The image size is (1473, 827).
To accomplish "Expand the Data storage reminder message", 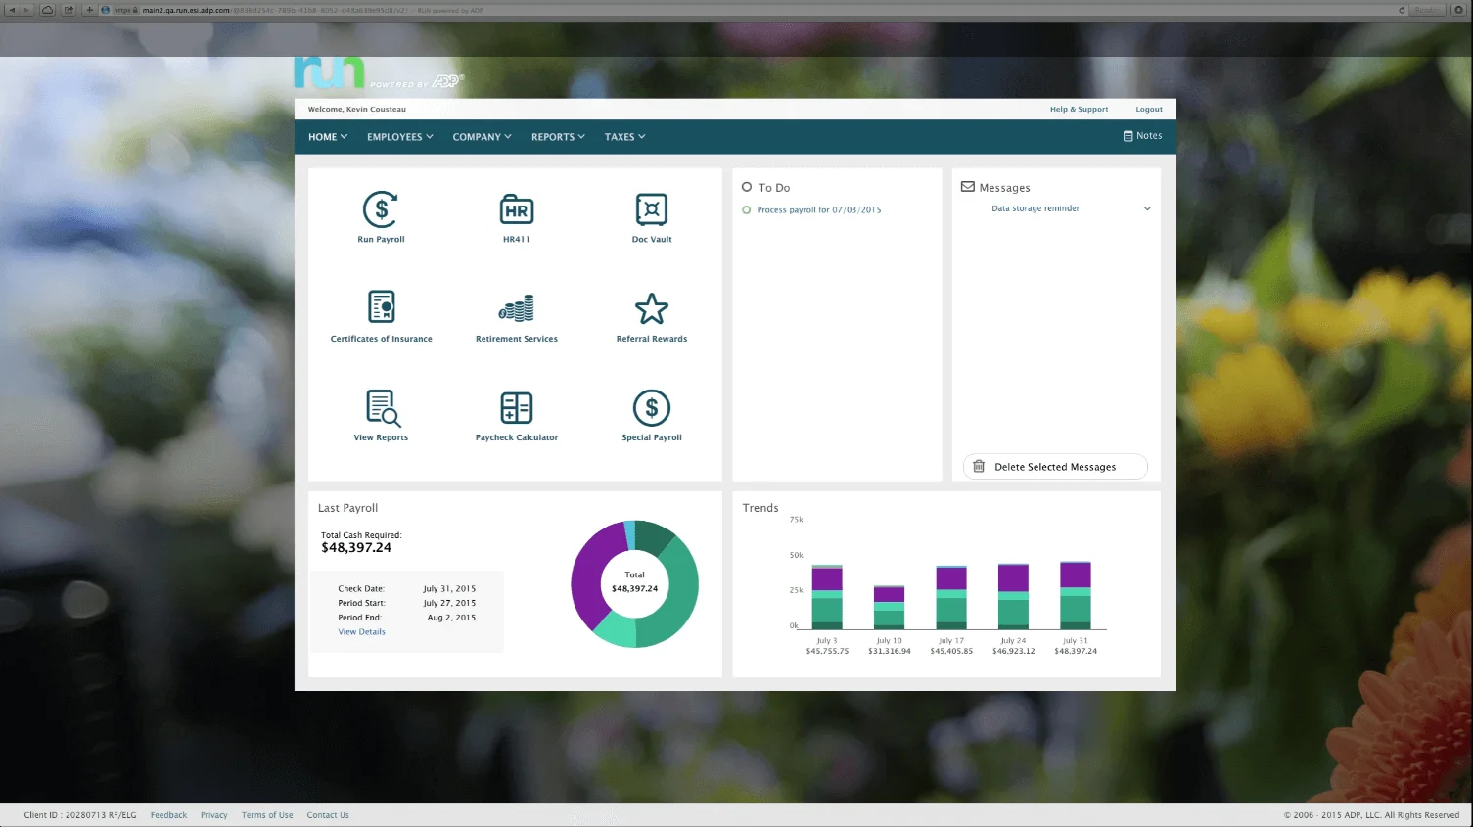I will point(1146,208).
